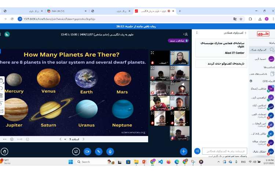The image size is (275, 176).
Task: Switch to the Chrome tab playing audio with the red logo
Action: click(x=155, y=11)
